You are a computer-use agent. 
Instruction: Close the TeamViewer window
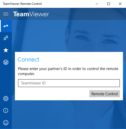[x=120, y=4]
